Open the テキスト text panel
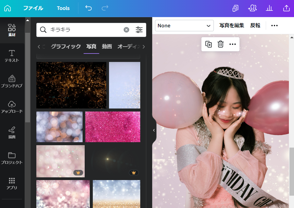The width and height of the screenshot is (294, 208). [12, 56]
